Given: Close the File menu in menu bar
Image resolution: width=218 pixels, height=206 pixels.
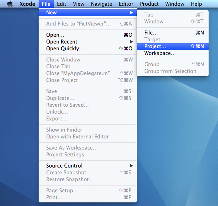Looking at the screenshot, I should [46, 4].
